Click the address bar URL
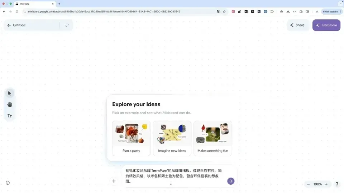 click(104, 11)
